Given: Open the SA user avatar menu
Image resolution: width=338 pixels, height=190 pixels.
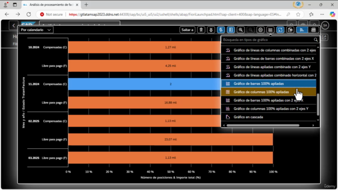Looking at the screenshot, I should (325, 25).
